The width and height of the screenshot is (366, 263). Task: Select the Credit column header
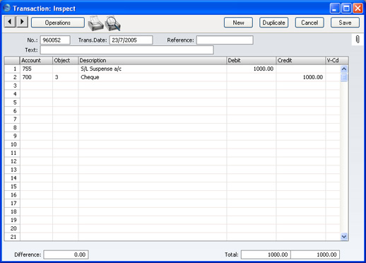point(301,61)
